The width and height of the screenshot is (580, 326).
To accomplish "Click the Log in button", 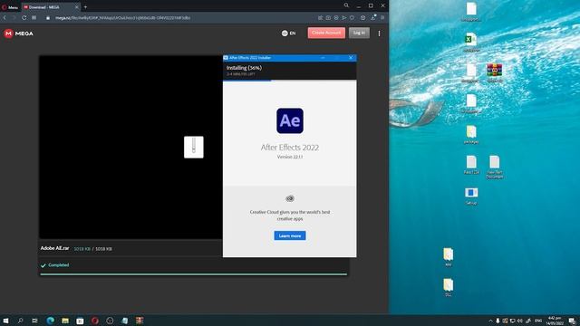I will [359, 33].
